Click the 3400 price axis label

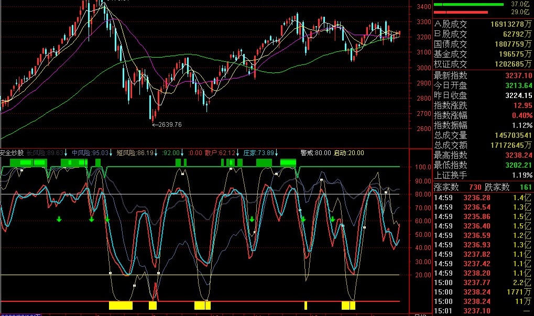coord(424,6)
